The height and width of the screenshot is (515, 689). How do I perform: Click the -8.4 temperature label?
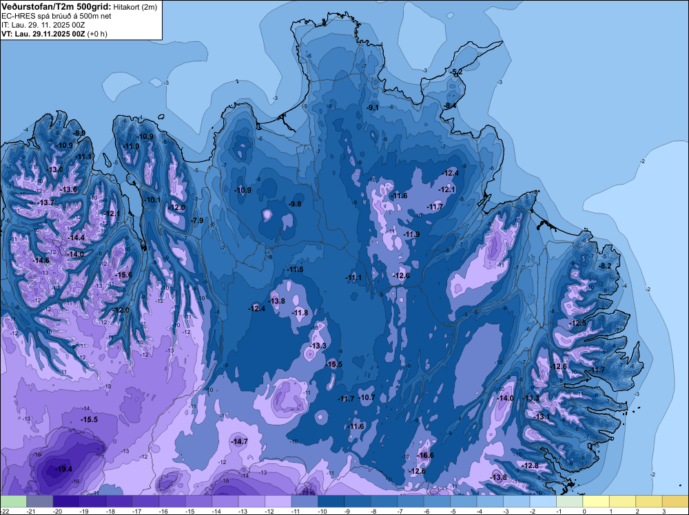[x=449, y=106]
